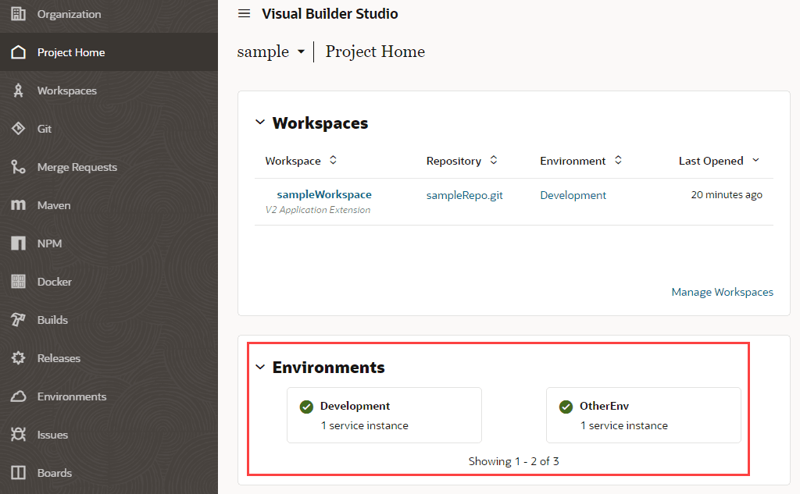
Task: Click the Issues bug icon
Action: click(x=19, y=435)
